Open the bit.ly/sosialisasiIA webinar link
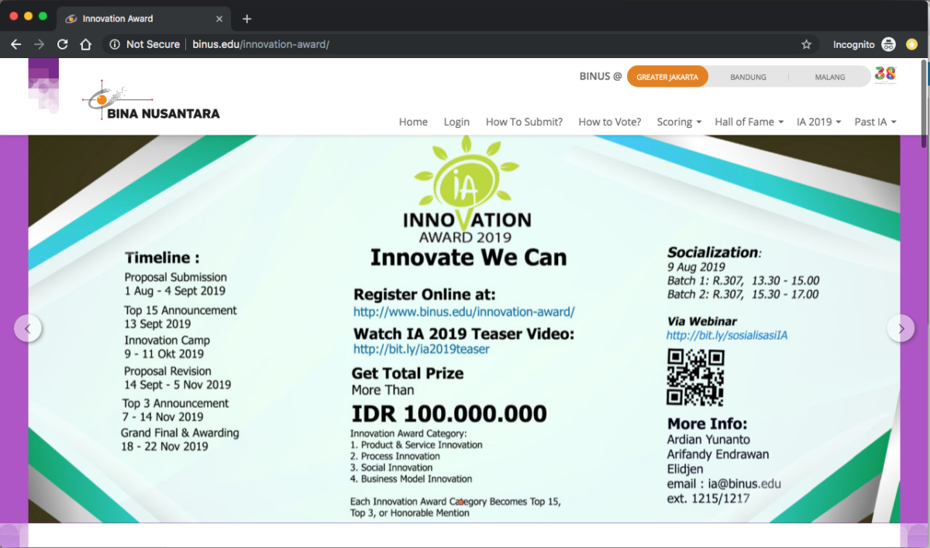Screen dimensions: 930x548 [727, 335]
